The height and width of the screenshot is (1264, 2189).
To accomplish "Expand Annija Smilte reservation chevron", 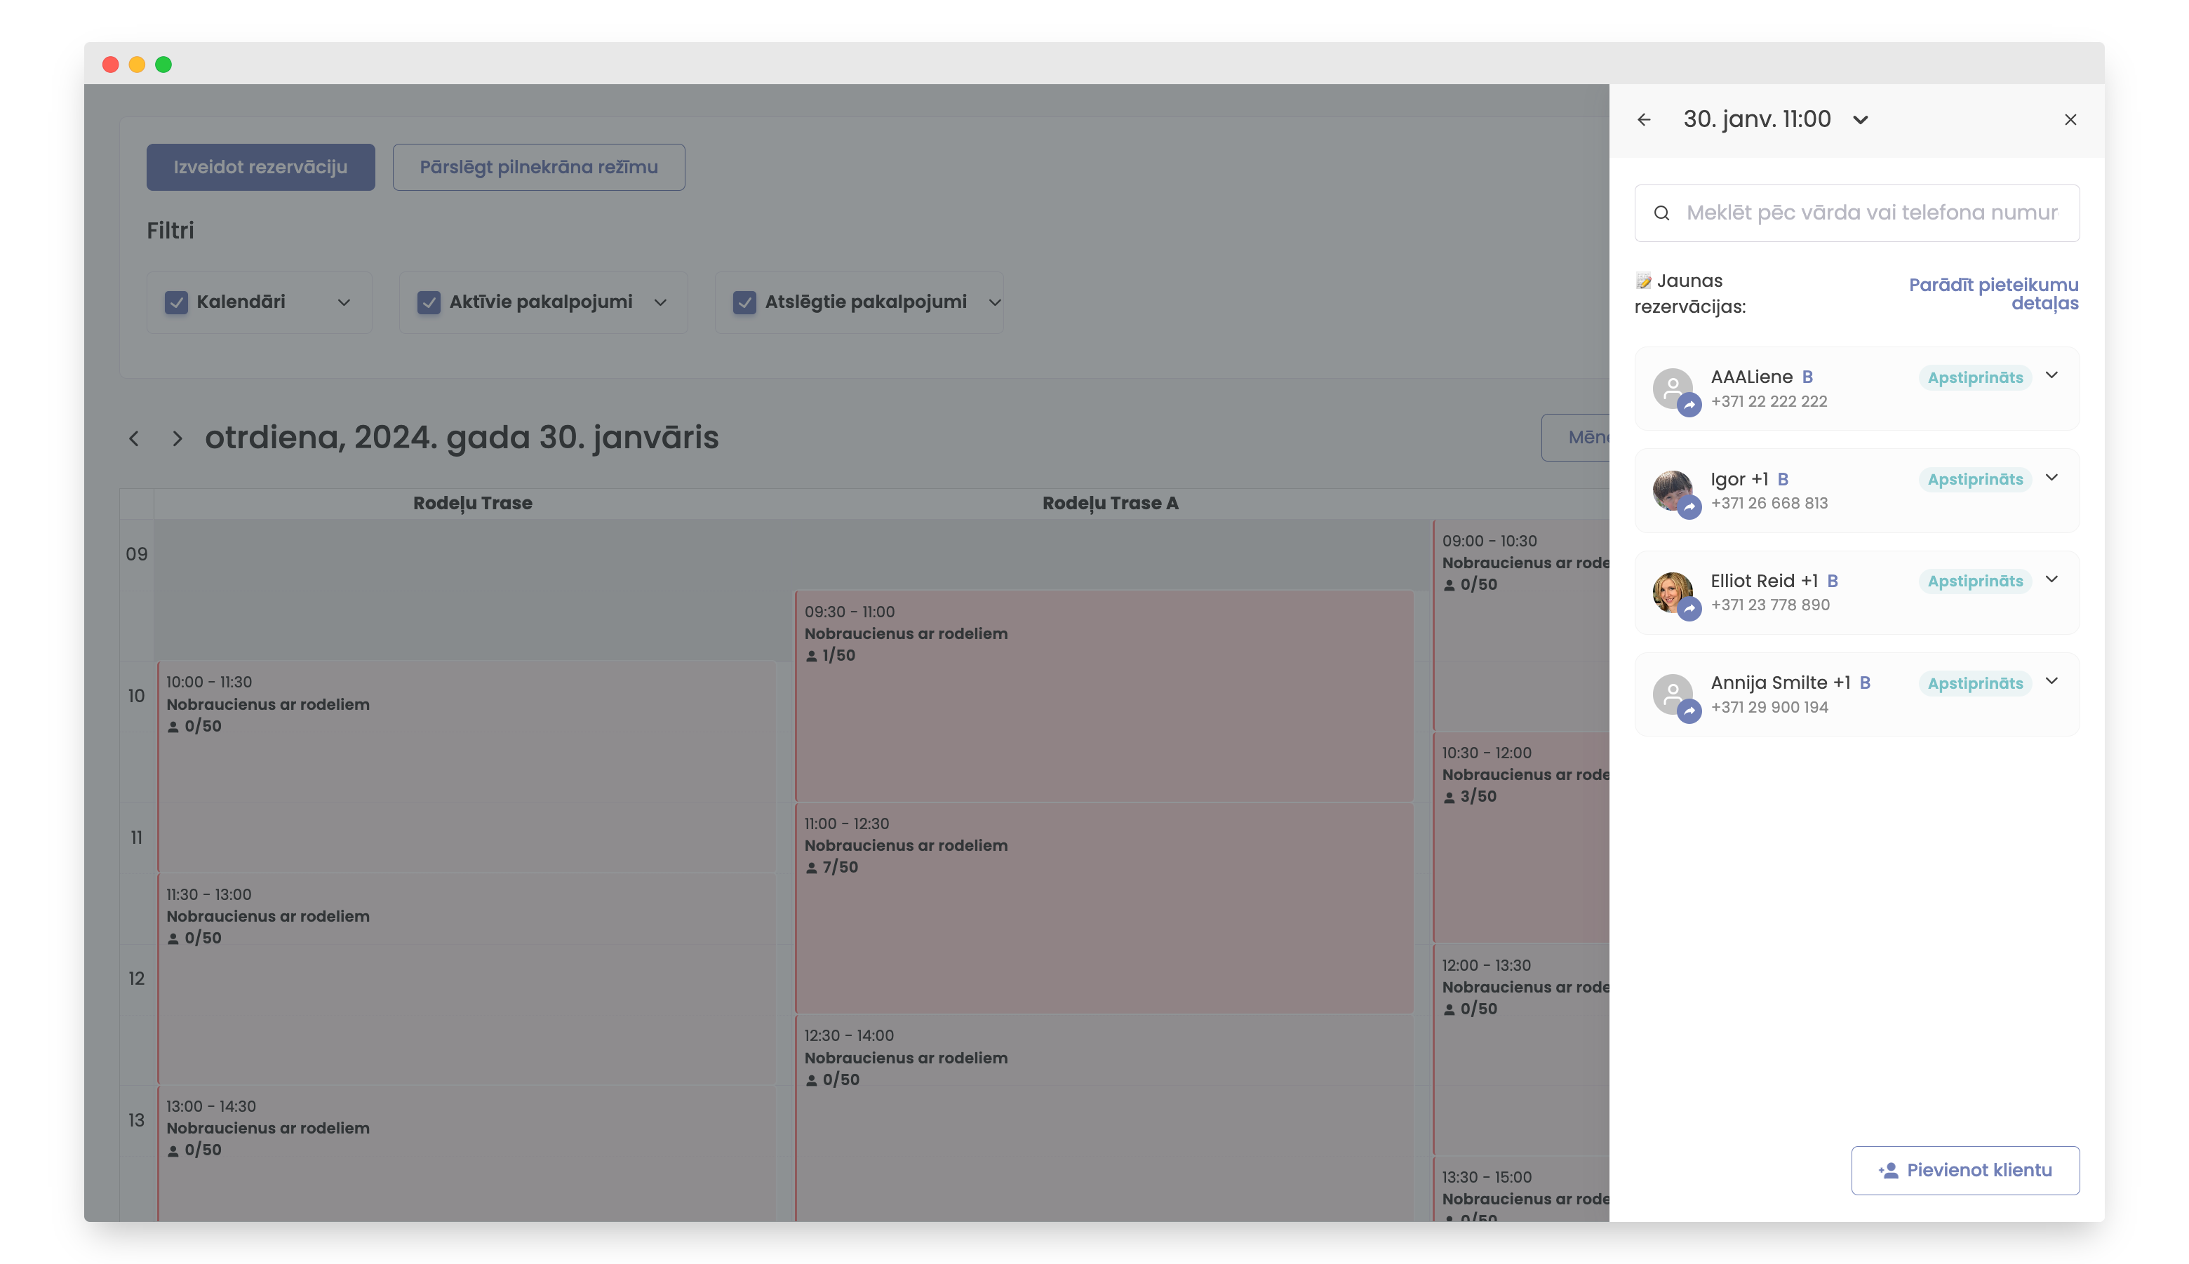I will [2051, 682].
